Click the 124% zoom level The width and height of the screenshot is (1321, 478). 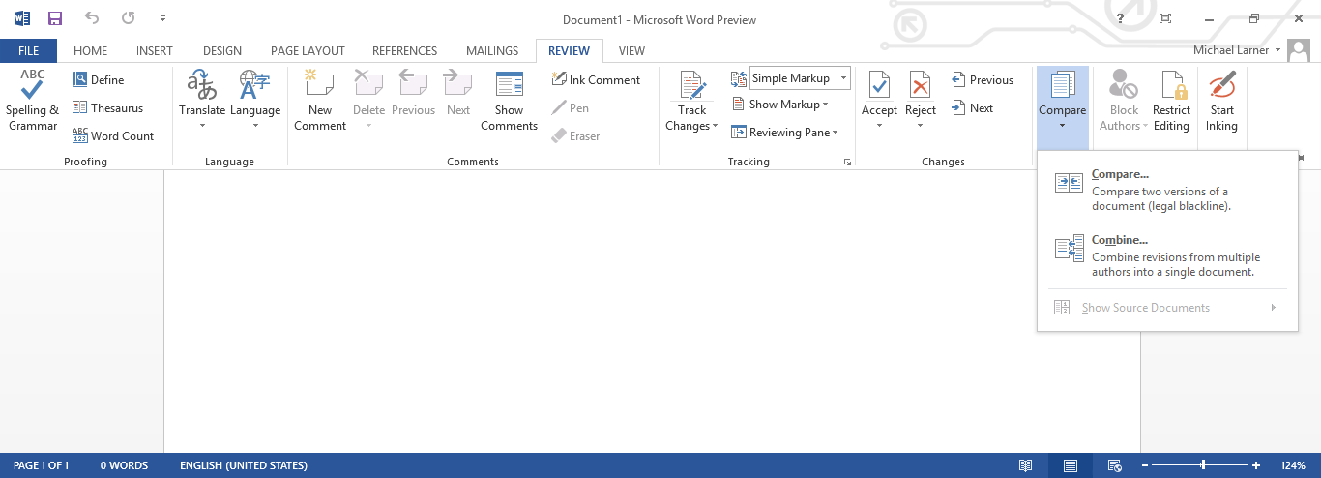coord(1293,465)
